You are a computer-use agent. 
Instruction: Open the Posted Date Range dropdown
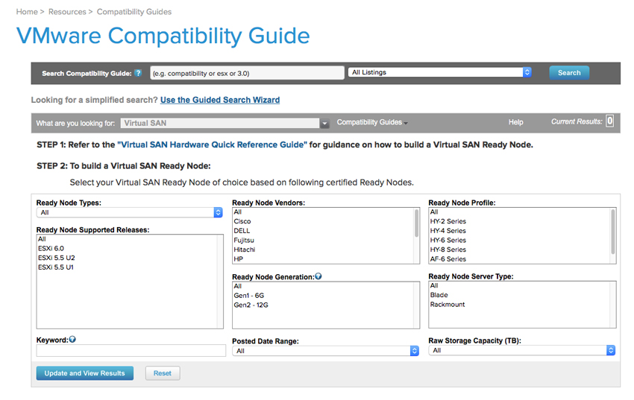[x=325, y=351]
